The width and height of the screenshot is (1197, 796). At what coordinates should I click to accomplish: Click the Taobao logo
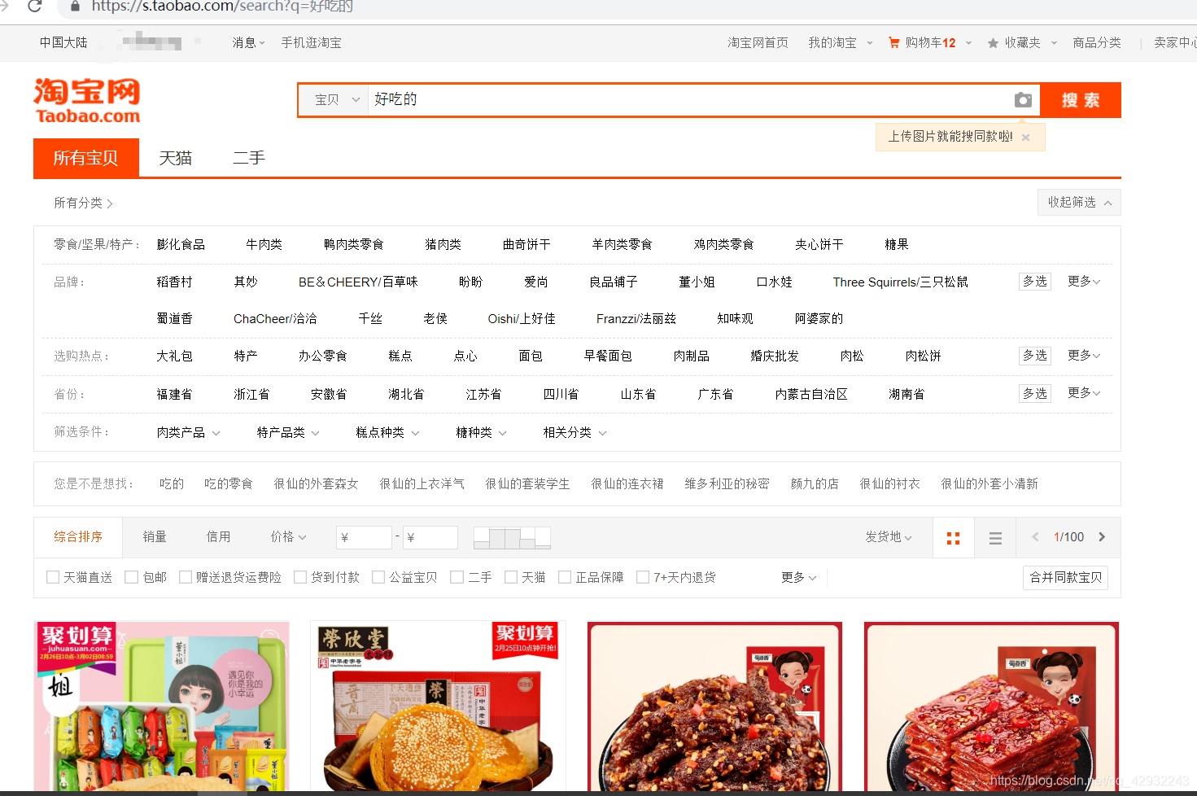coord(87,101)
